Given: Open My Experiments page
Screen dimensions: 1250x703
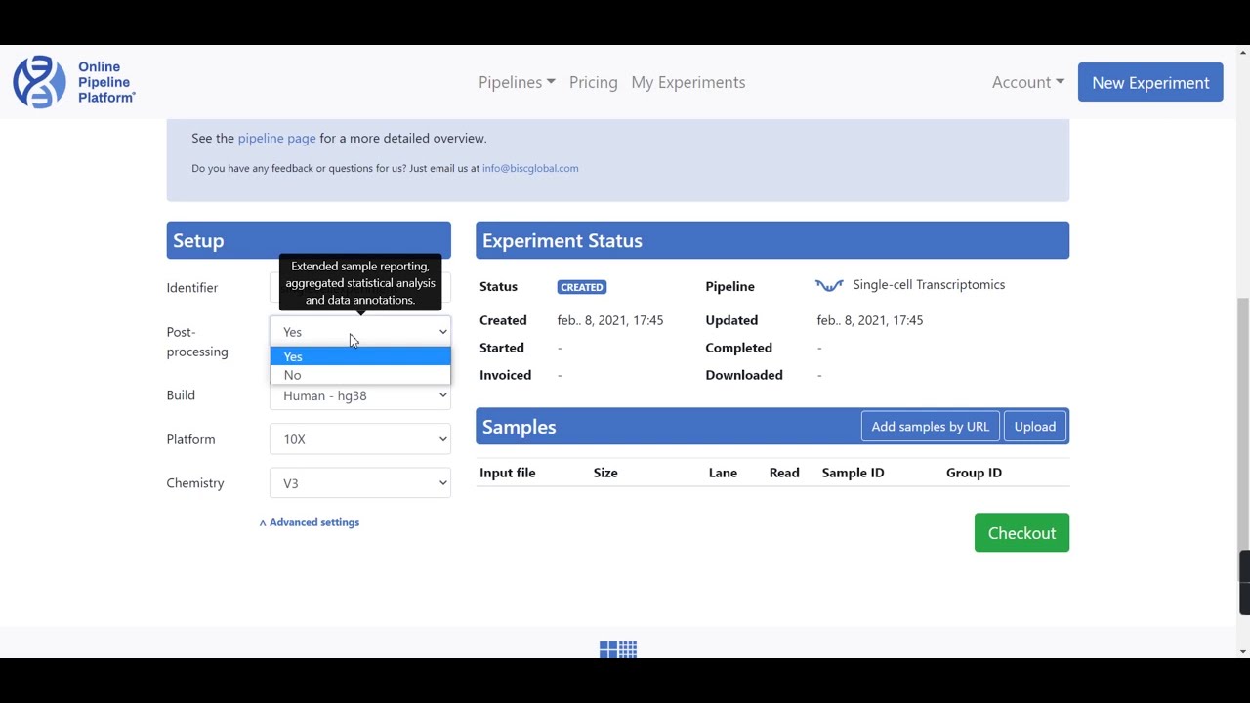Looking at the screenshot, I should [688, 82].
